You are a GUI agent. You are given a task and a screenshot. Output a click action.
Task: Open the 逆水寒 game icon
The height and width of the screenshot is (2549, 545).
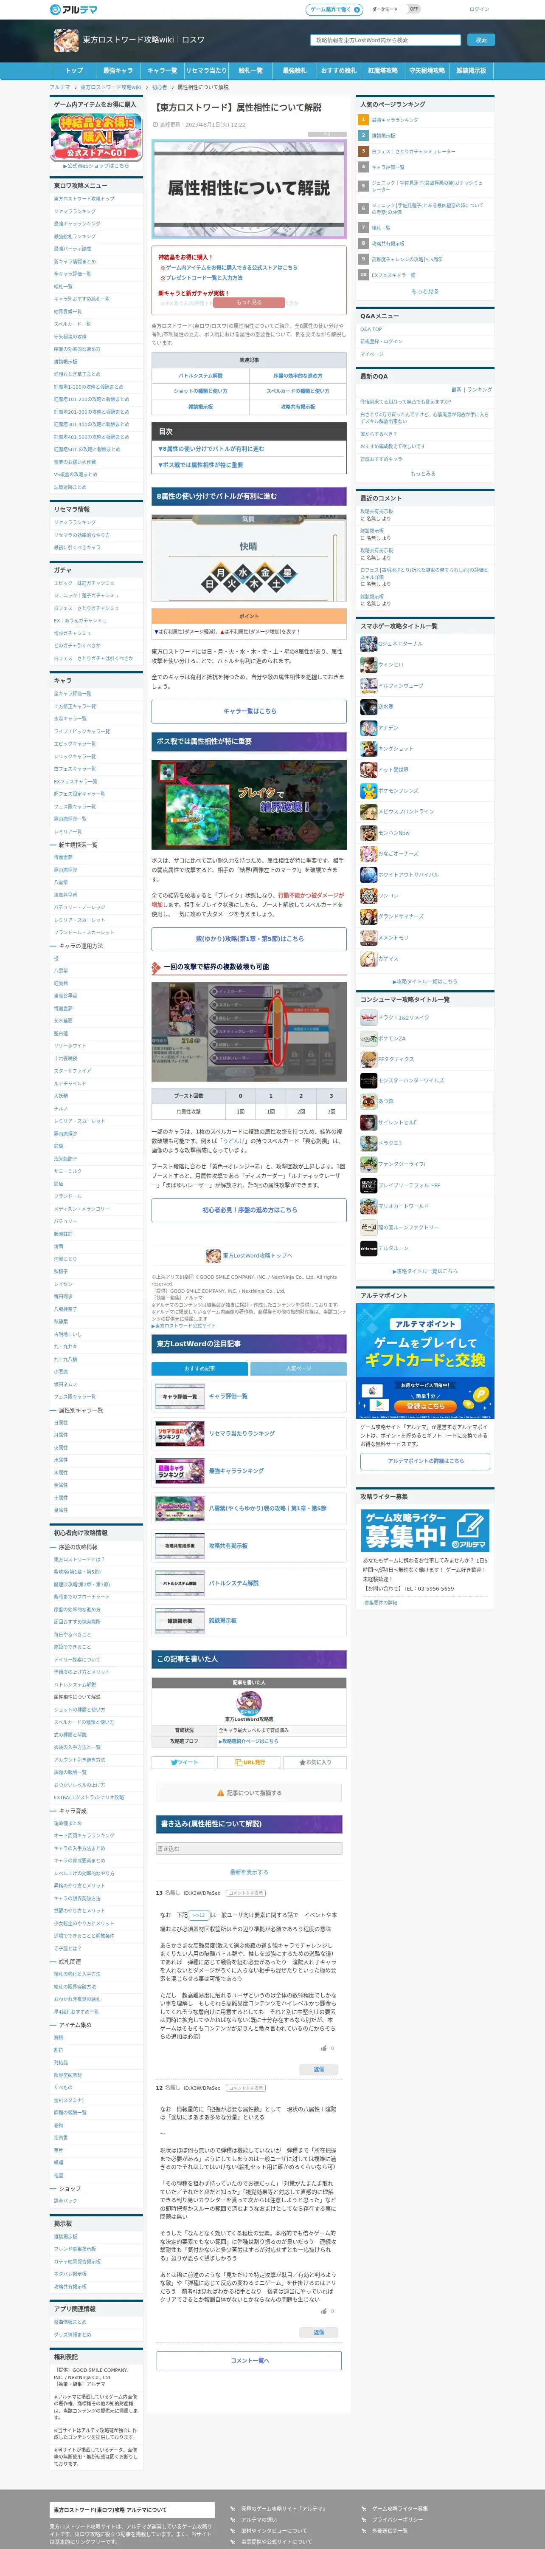tap(368, 706)
